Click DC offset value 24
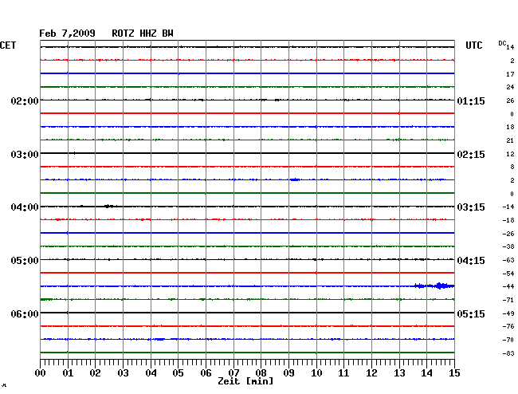The image size is (518, 394). click(x=510, y=87)
